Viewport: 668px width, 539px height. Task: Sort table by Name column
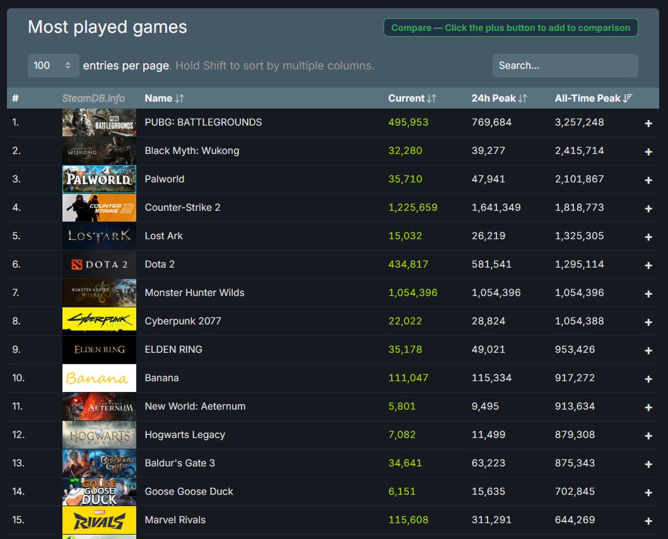point(164,98)
